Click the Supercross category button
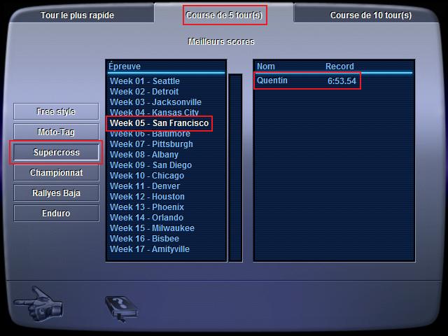Image resolution: width=448 pixels, height=336 pixels. pyautogui.click(x=56, y=153)
